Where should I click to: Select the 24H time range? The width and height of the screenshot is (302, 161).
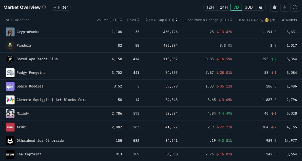pyautogui.click(x=223, y=7)
